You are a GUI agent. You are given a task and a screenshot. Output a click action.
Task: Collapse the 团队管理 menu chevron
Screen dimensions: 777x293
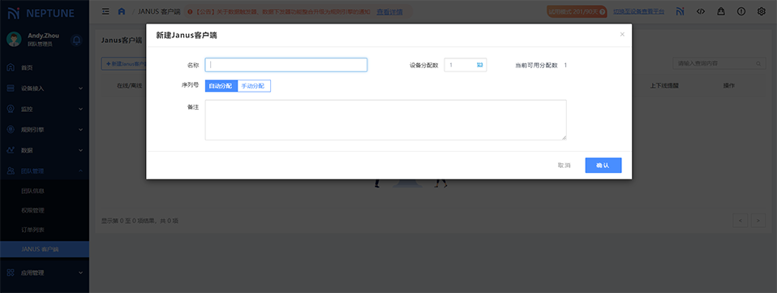coord(81,170)
